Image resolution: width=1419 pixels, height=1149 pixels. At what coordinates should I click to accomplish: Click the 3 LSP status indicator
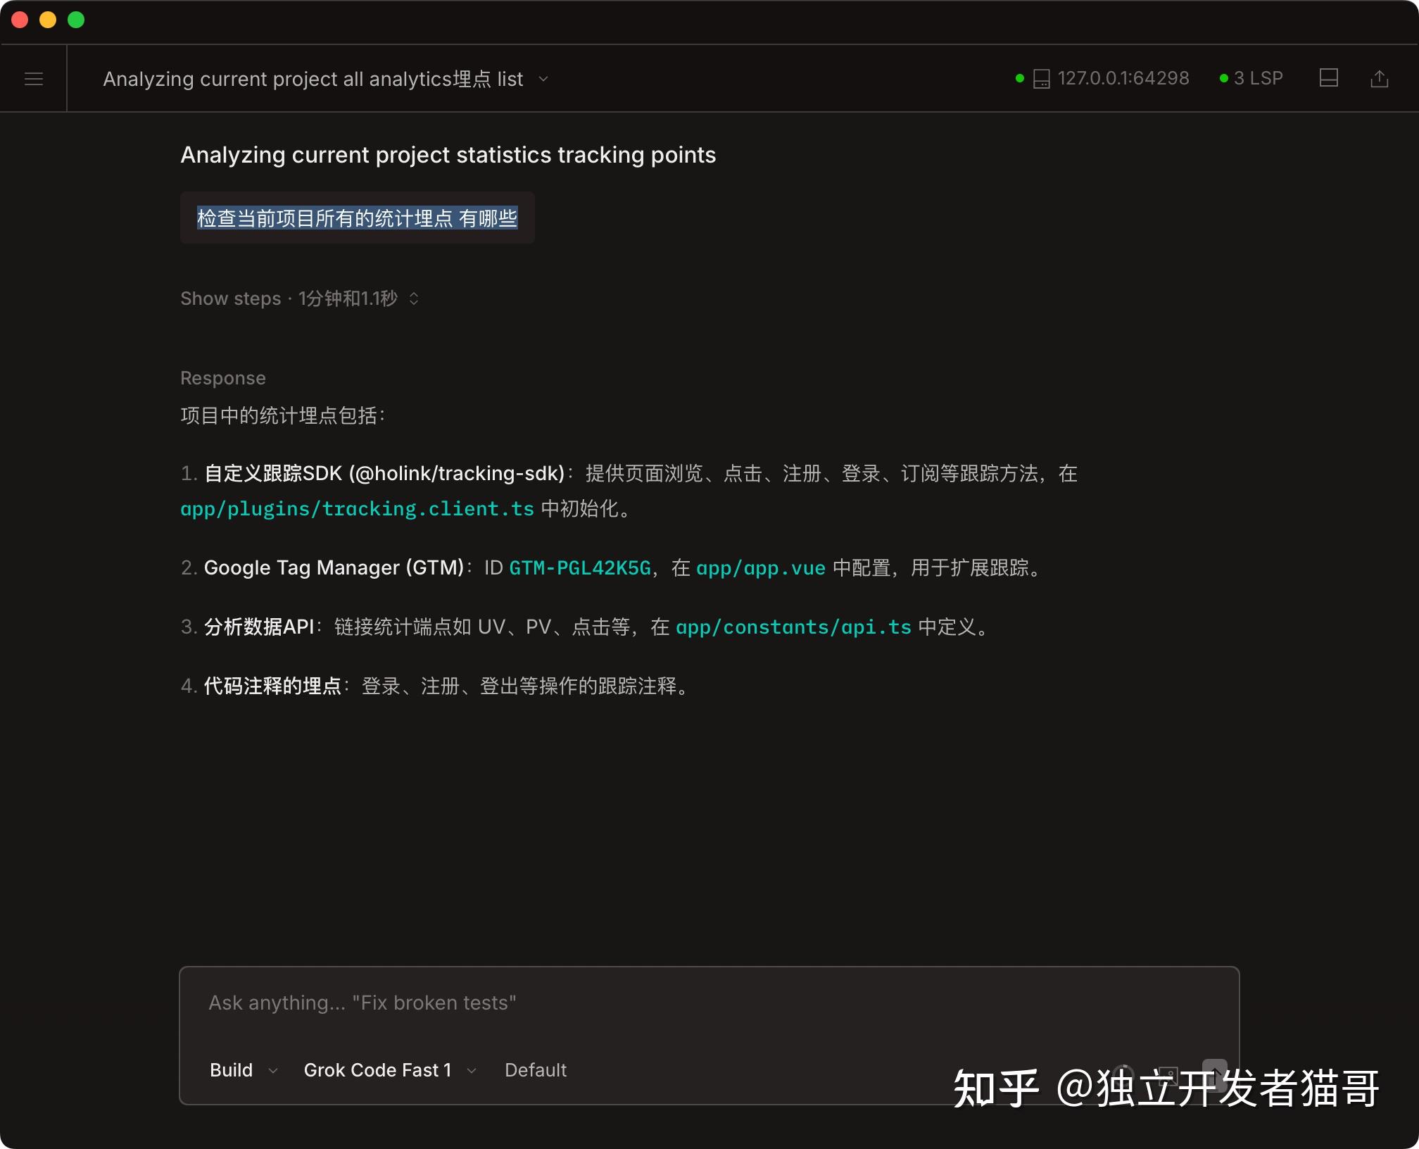click(x=1259, y=78)
